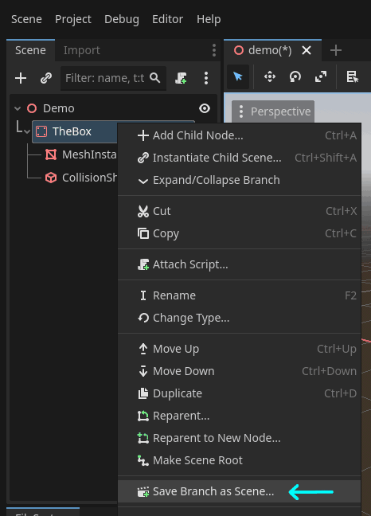This screenshot has width=371, height=516.
Task: Switch to the Import tab
Action: pos(81,50)
